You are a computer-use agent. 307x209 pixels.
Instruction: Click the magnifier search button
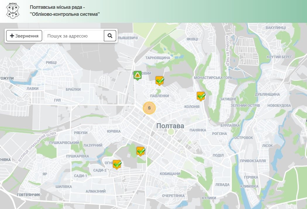[x=110, y=36]
